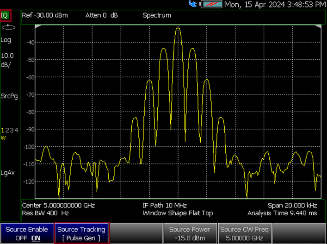Select trace 3 indicator
Image resolution: width=327 pixels, height=244 pixels.
(12, 131)
